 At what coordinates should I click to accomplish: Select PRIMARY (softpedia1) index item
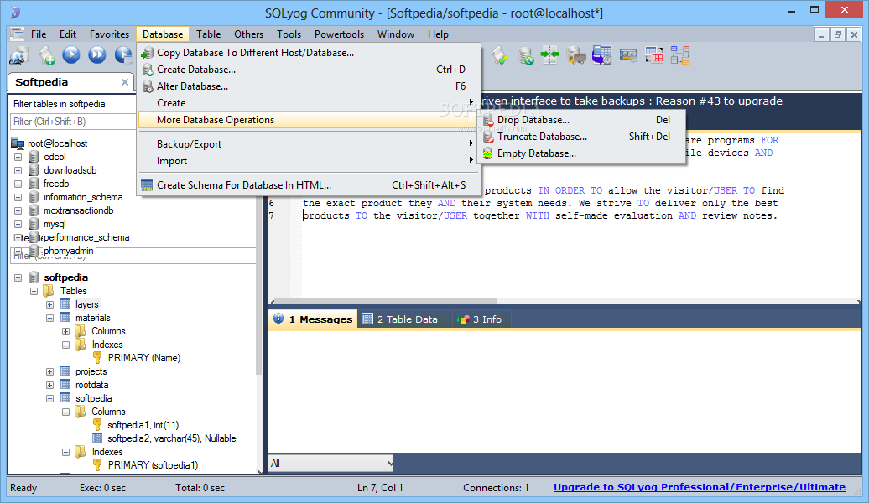153,465
